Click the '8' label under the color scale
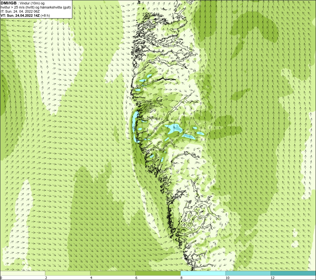 coord(182,278)
